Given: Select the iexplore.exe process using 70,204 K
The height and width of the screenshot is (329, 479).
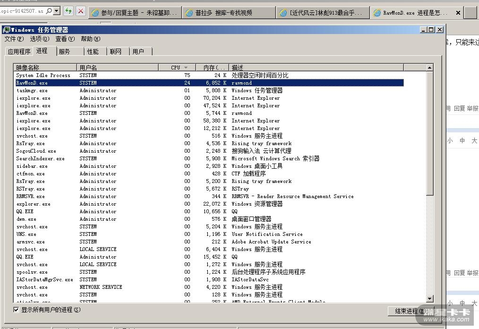Looking at the screenshot, I should (x=210, y=98).
